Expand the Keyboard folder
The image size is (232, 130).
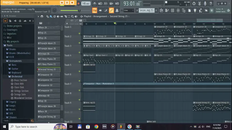pyautogui.click(x=16, y=73)
